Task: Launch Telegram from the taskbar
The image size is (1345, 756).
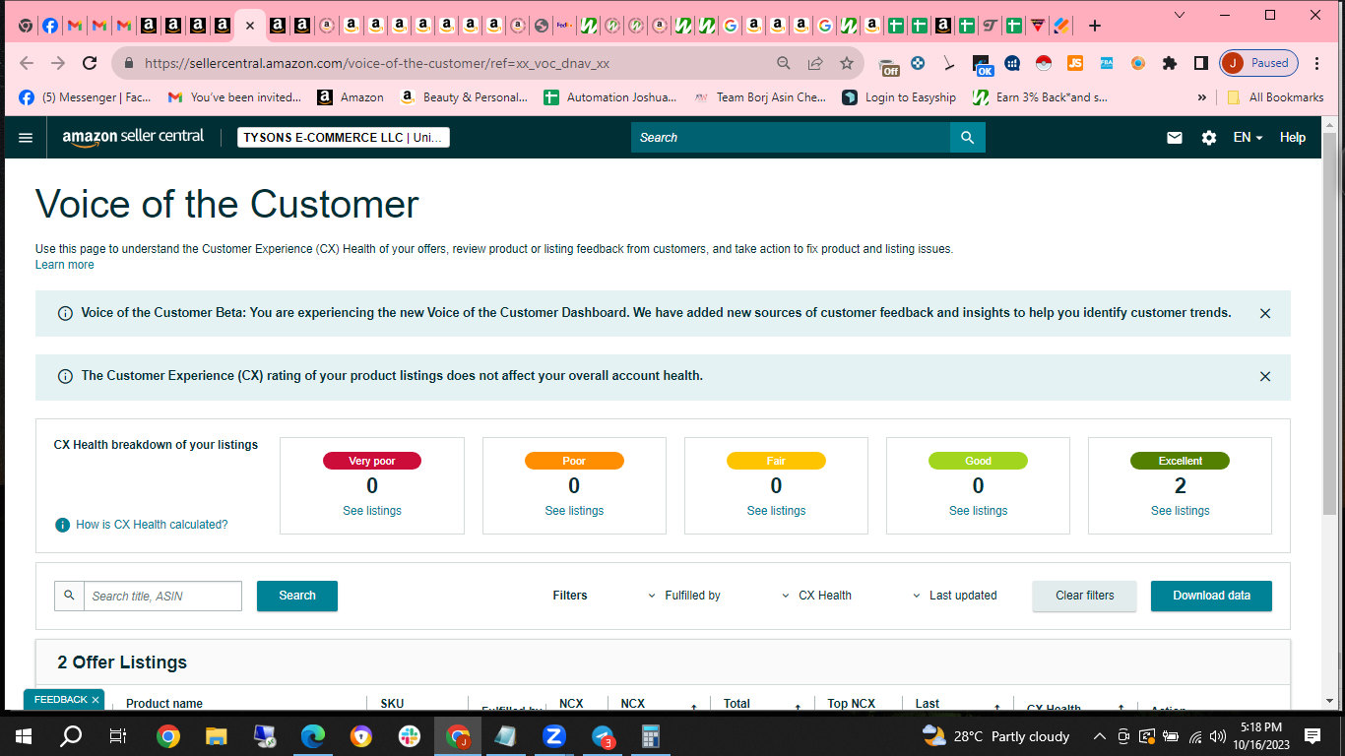Action: (603, 735)
